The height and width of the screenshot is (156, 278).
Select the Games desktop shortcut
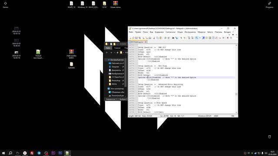(x=6, y=5)
